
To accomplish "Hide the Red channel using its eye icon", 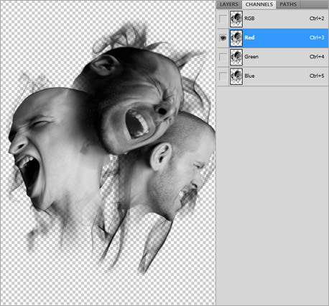I will point(223,38).
